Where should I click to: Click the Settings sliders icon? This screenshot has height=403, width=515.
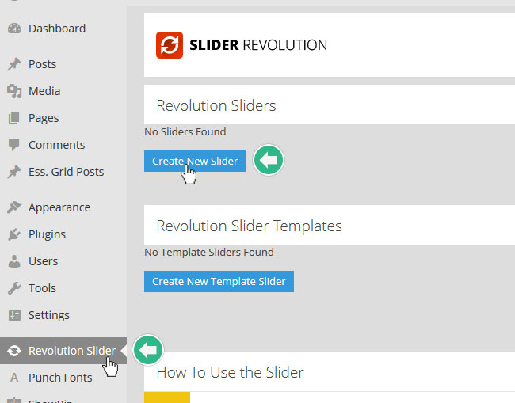click(13, 315)
